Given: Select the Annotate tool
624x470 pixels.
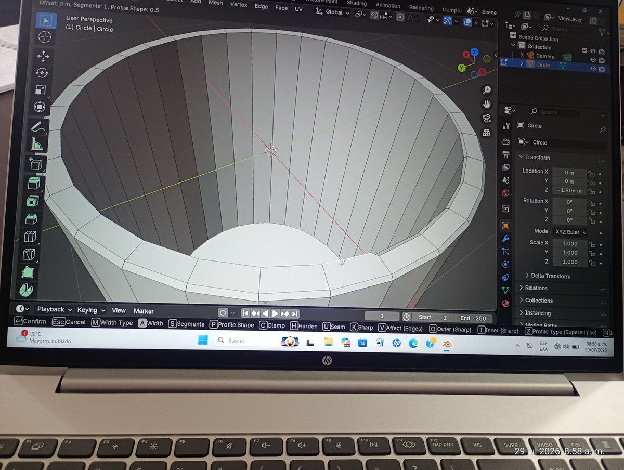Looking at the screenshot, I should (x=37, y=126).
